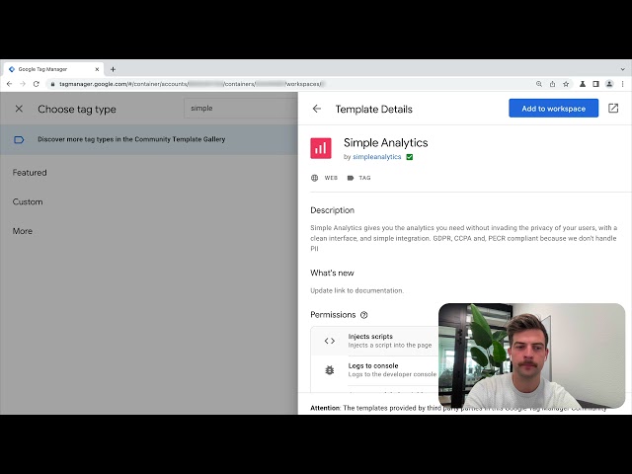The width and height of the screenshot is (632, 474).
Task: Click the What's new heading
Action: point(332,273)
